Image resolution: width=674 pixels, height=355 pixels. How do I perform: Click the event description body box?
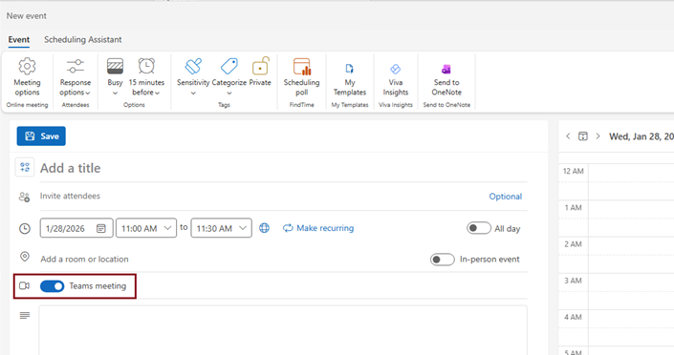coord(283,330)
